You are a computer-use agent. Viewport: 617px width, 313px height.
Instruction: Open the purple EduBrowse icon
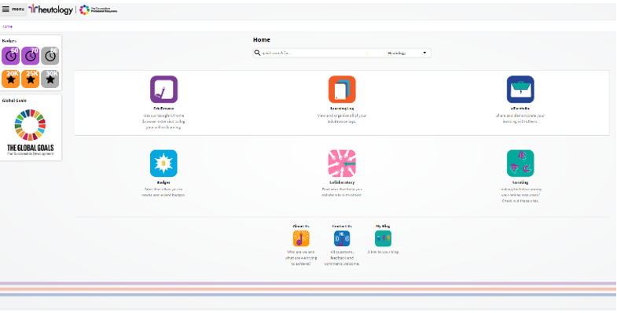[163, 90]
